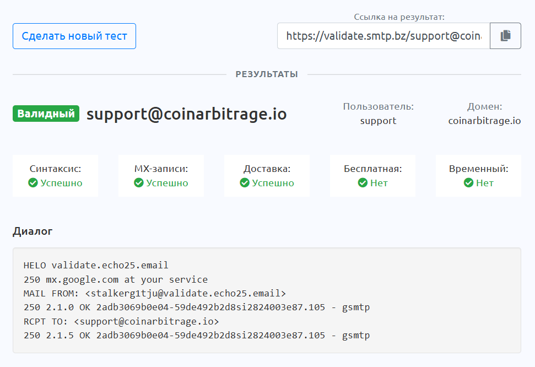
Task: Click the 'Бесплатная:' label
Action: pyautogui.click(x=372, y=169)
